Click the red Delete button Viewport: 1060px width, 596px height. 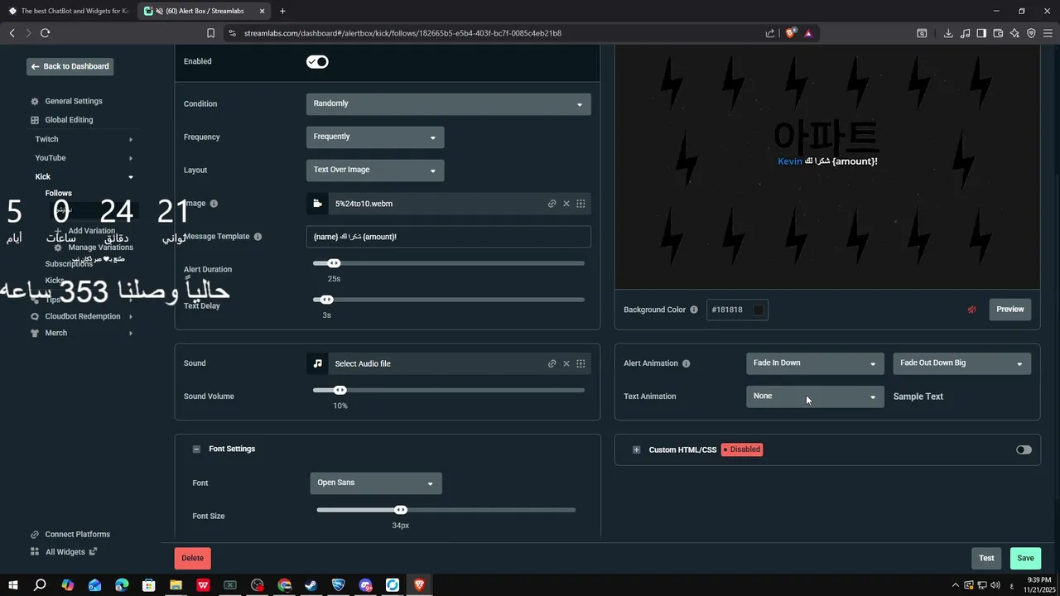192,558
